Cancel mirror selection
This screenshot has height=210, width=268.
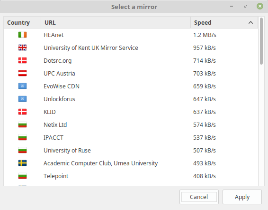pyautogui.click(x=199, y=197)
